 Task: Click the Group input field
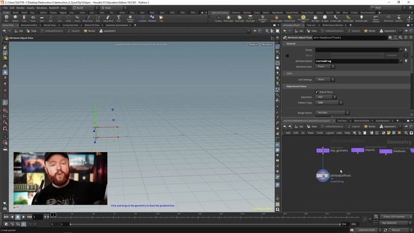(356, 50)
